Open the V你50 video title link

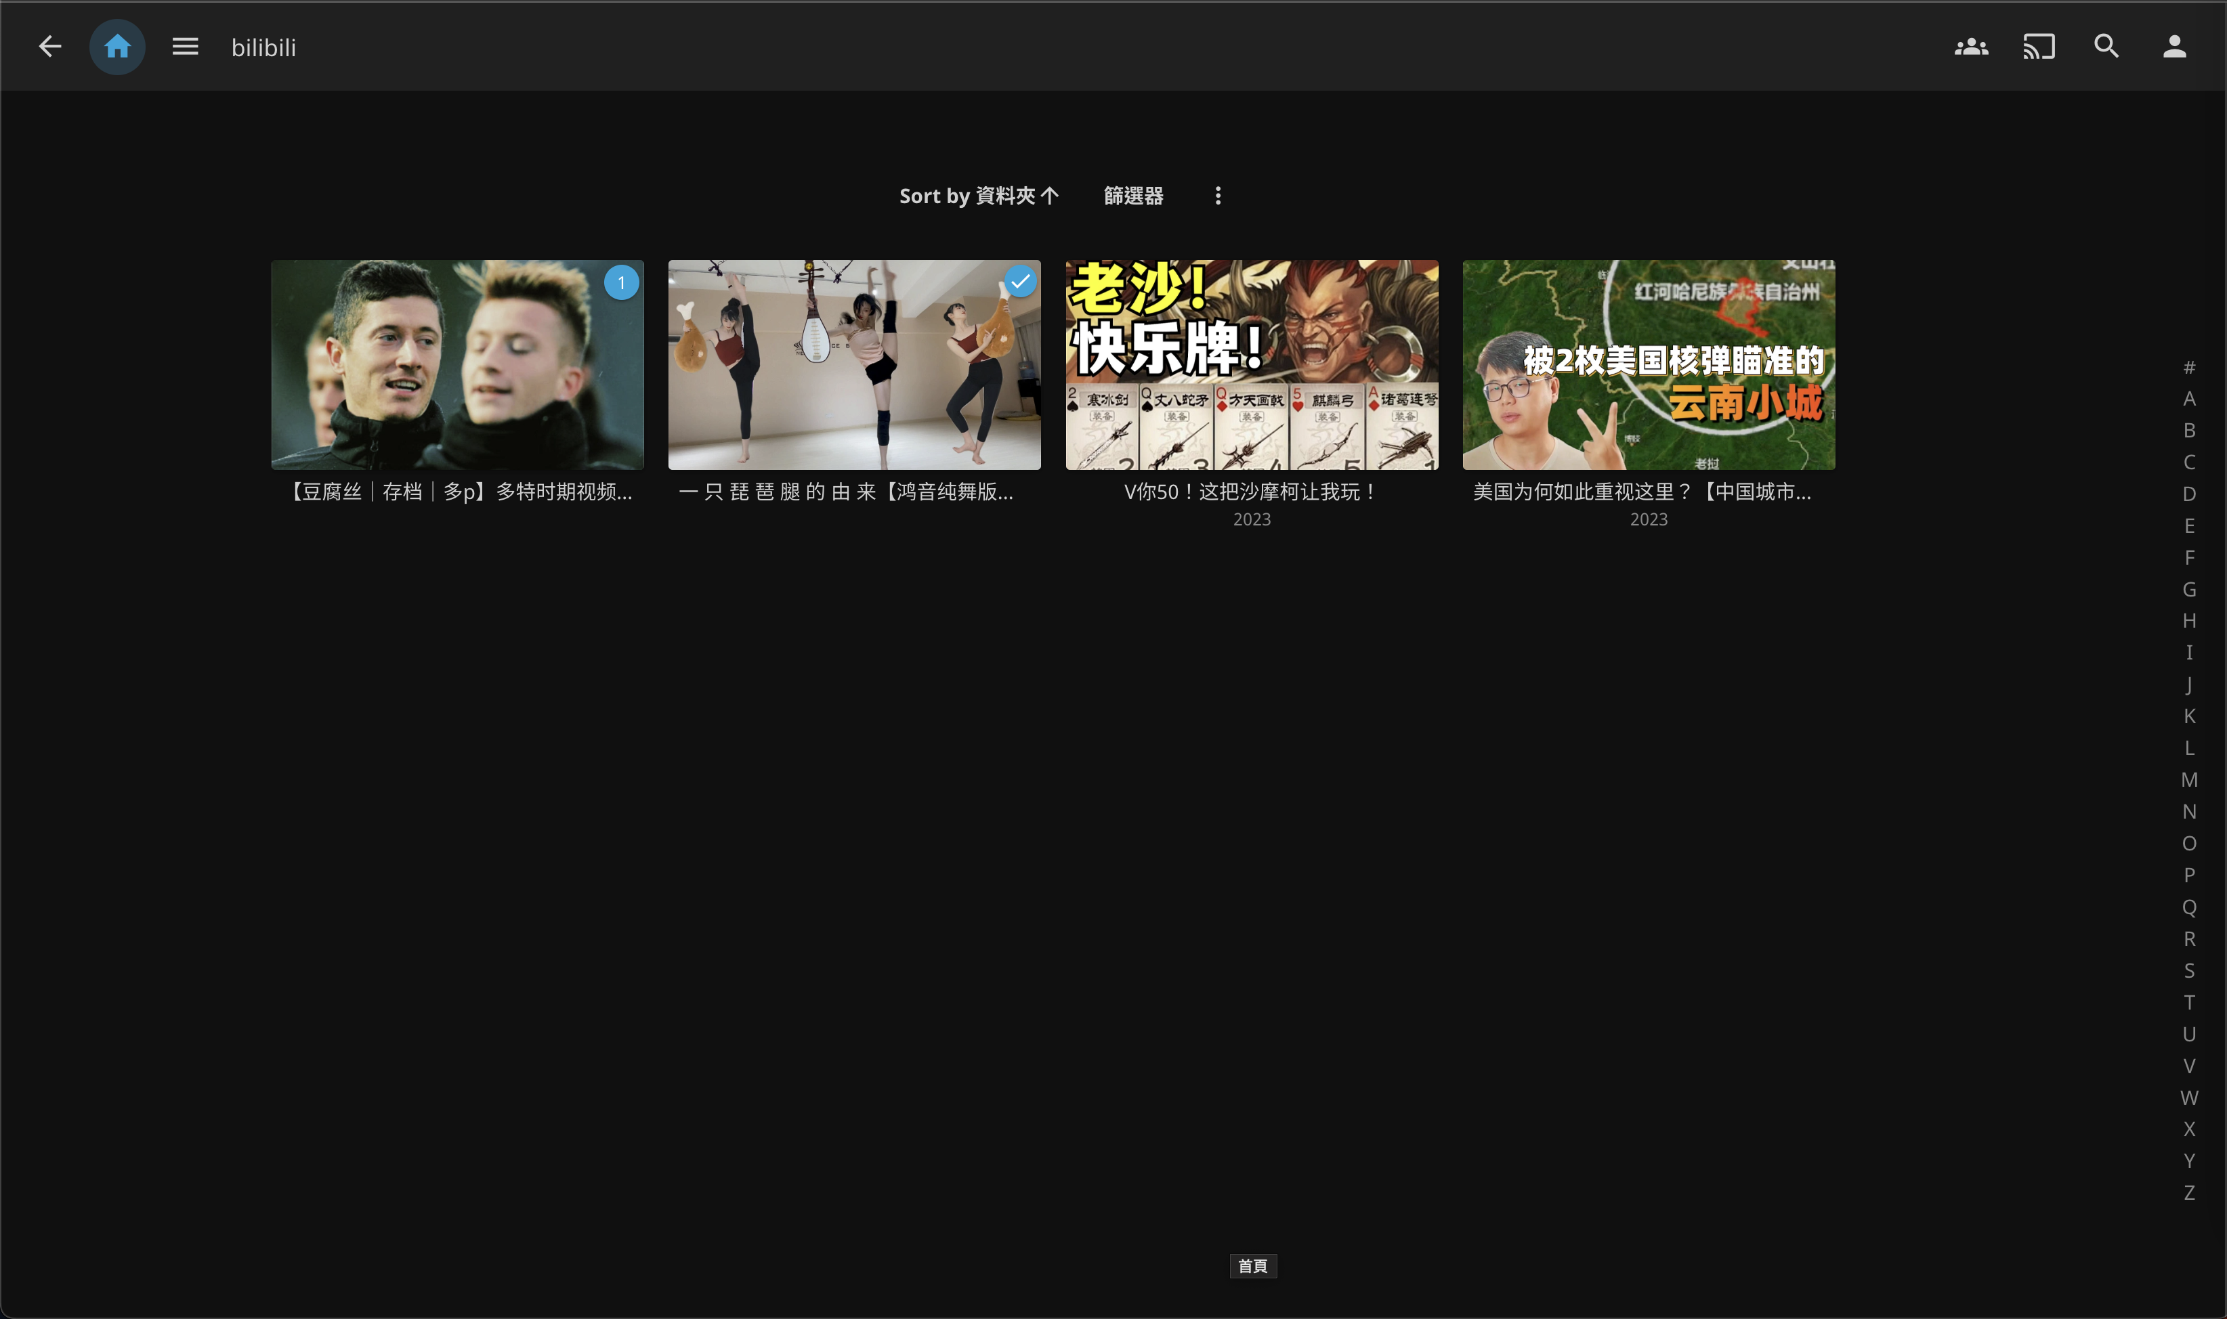(x=1251, y=492)
